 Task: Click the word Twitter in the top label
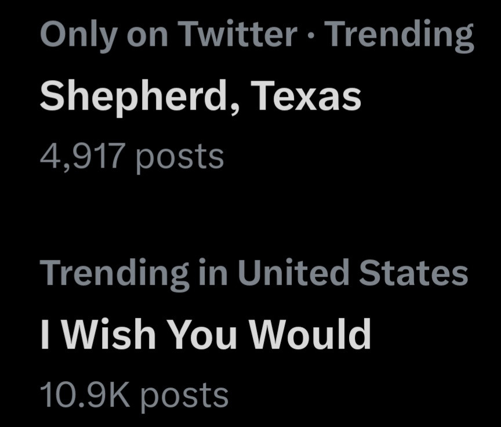[x=238, y=35]
